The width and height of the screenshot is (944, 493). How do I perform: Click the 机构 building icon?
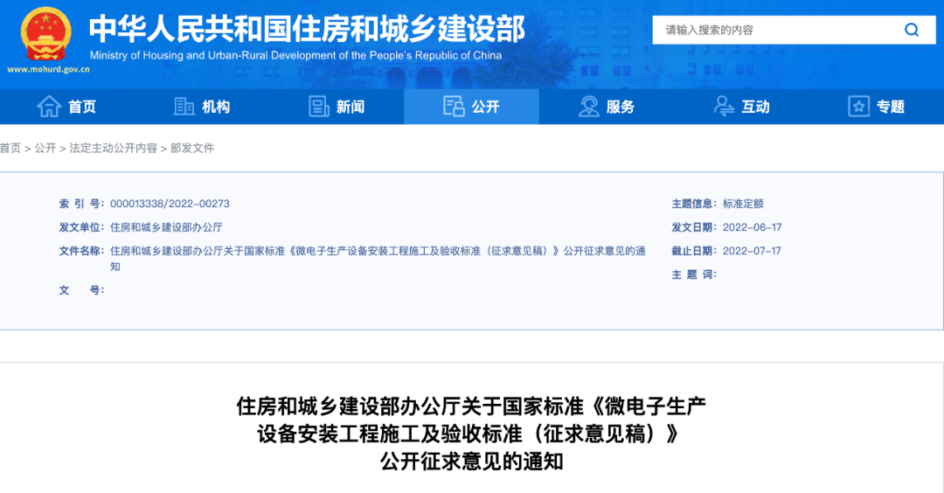(184, 107)
